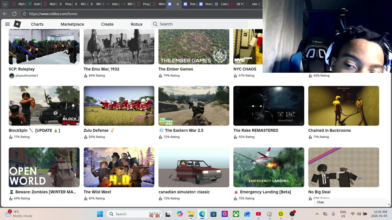Open The Ember Games title link
Viewport: 392px width, 220px height.
coord(175,69)
